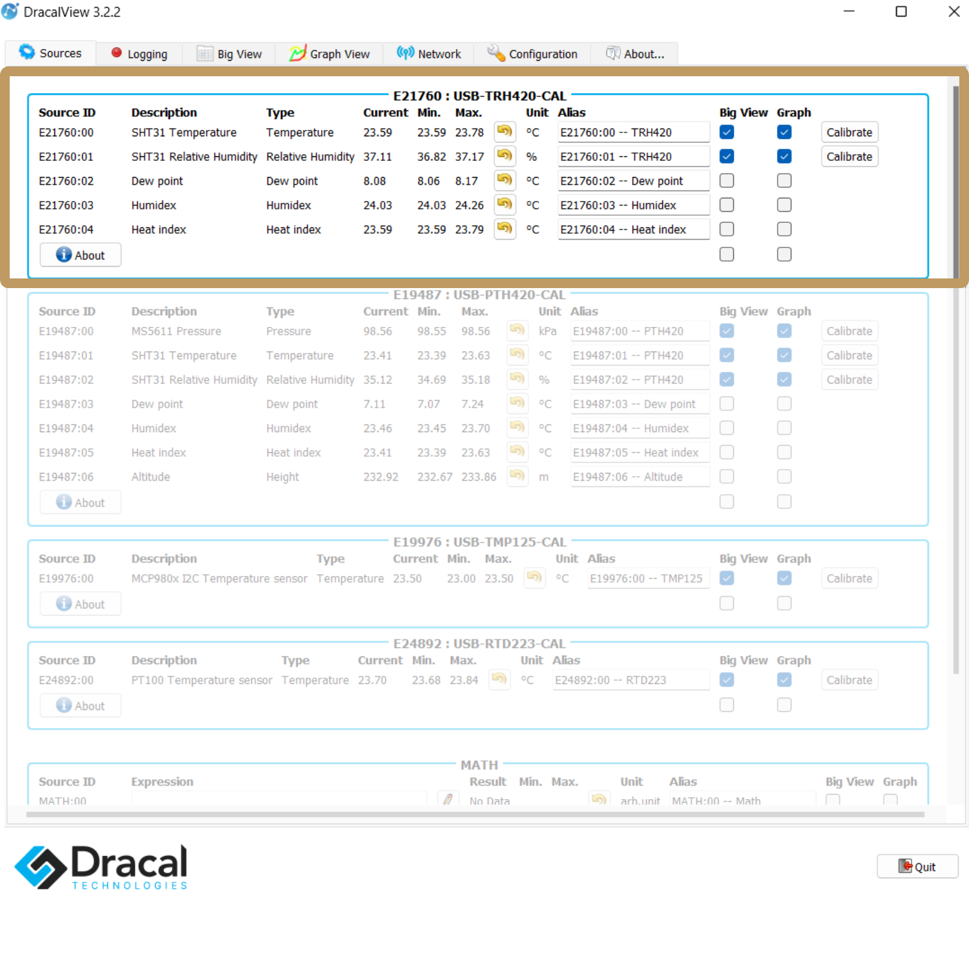Select the E19487:02 source ID text

click(x=66, y=380)
